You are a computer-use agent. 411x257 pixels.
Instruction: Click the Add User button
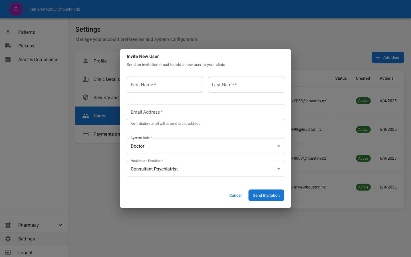coord(388,57)
